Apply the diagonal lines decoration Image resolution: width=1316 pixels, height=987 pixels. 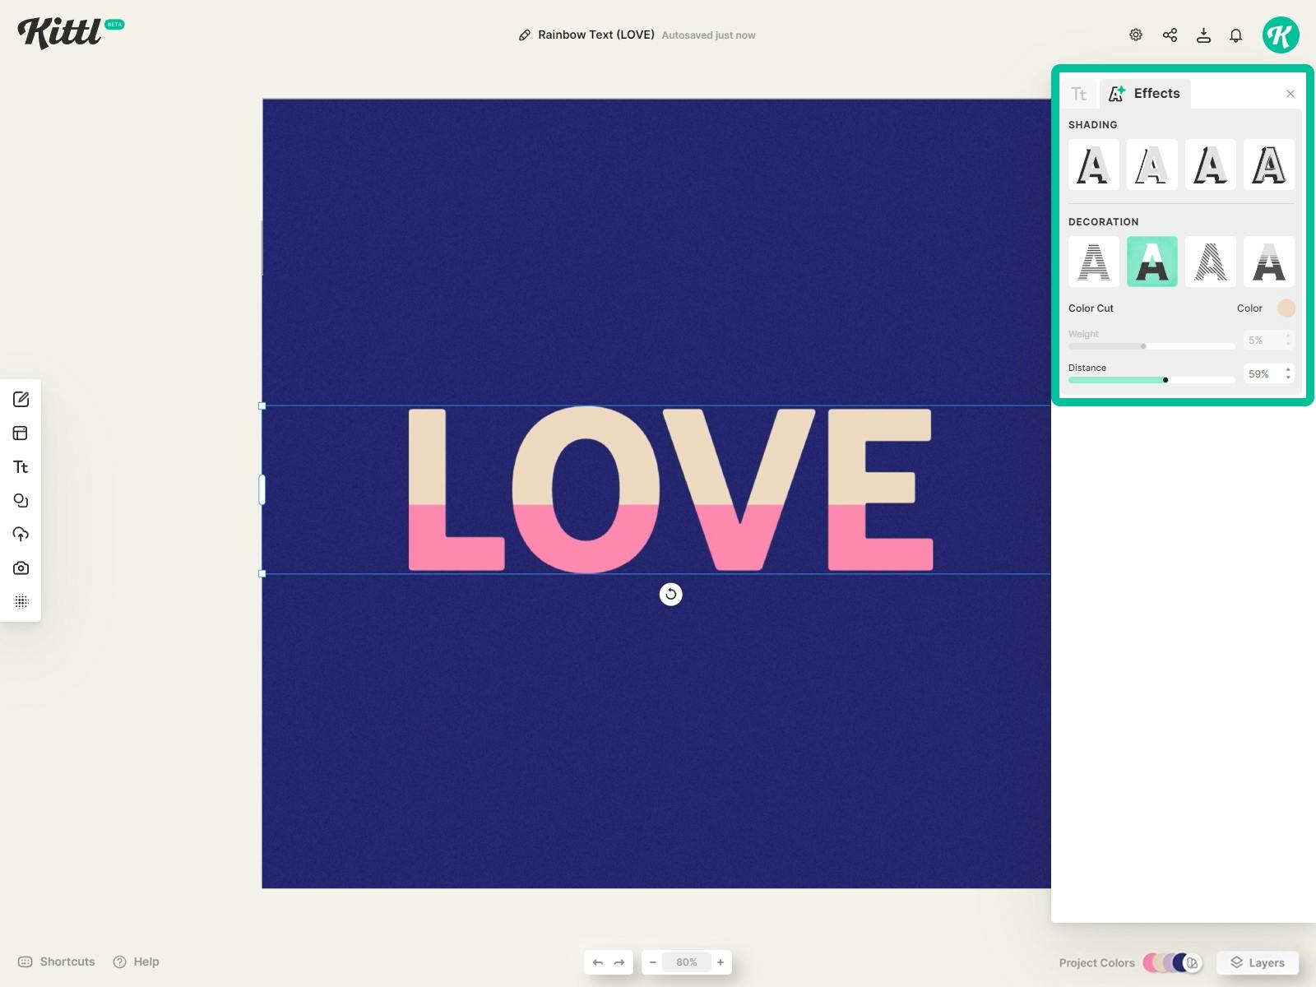pyautogui.click(x=1211, y=262)
